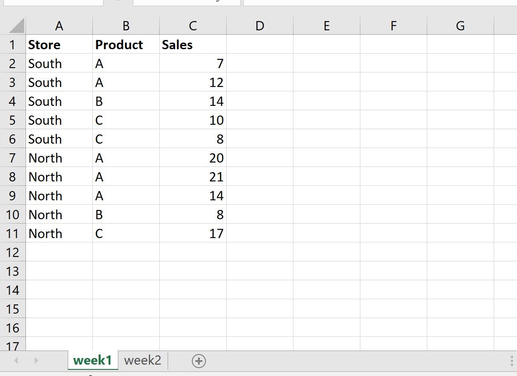This screenshot has width=517, height=376.
Task: Select column G header
Action: (x=460, y=25)
